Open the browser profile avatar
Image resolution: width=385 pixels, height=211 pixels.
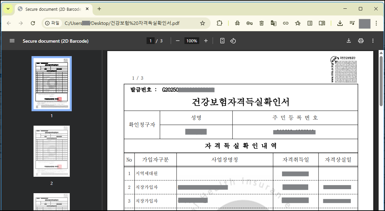[364, 24]
